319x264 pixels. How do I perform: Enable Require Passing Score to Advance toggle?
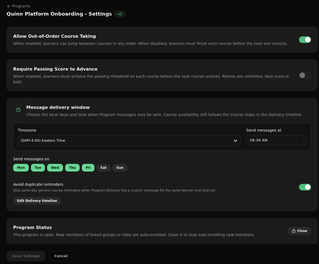pos(305,75)
